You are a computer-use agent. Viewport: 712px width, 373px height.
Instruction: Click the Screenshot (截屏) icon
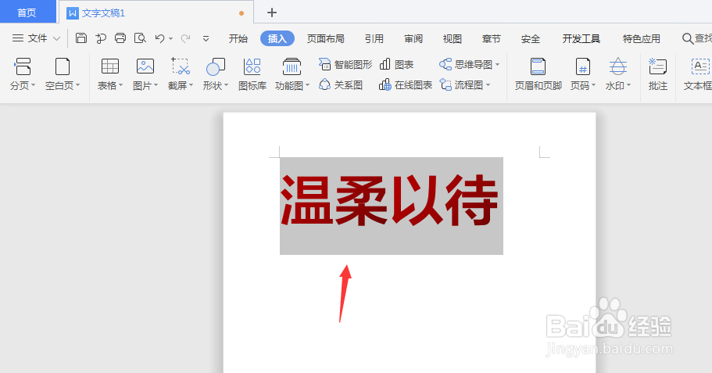click(181, 66)
